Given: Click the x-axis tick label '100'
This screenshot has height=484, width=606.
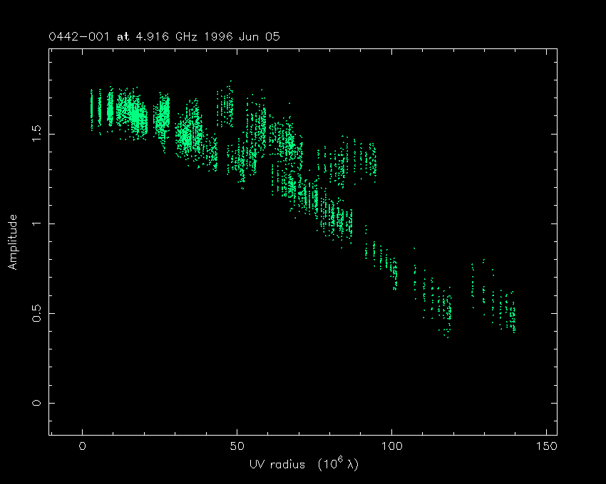Looking at the screenshot, I should (392, 447).
